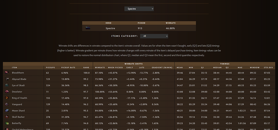Screen dimensions: 278x130
Task: Click the Vanguard item icon
Action: coord(7,104)
